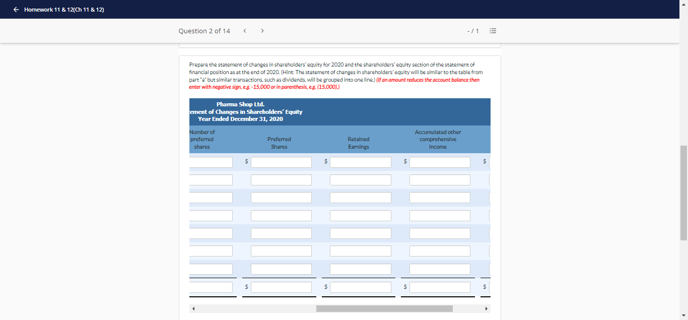The height and width of the screenshot is (320, 688).
Task: Click first row Preferred Shares input
Action: point(281,162)
